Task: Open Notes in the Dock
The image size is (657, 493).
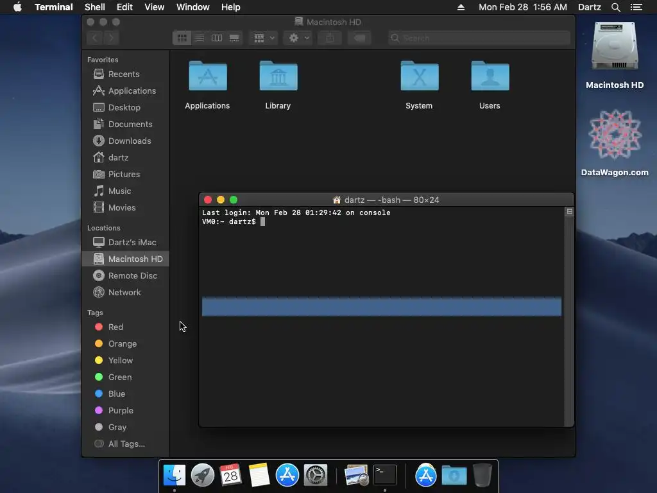Action: coord(259,475)
